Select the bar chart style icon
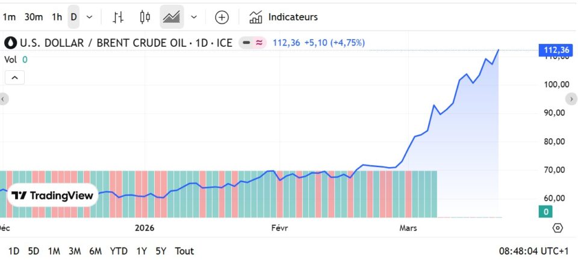 click(119, 17)
